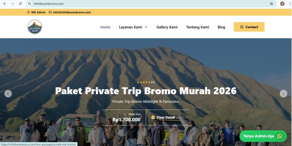Click the Info Liburan Bromo logo
This screenshot has width=292, height=146.
(x=35, y=27)
